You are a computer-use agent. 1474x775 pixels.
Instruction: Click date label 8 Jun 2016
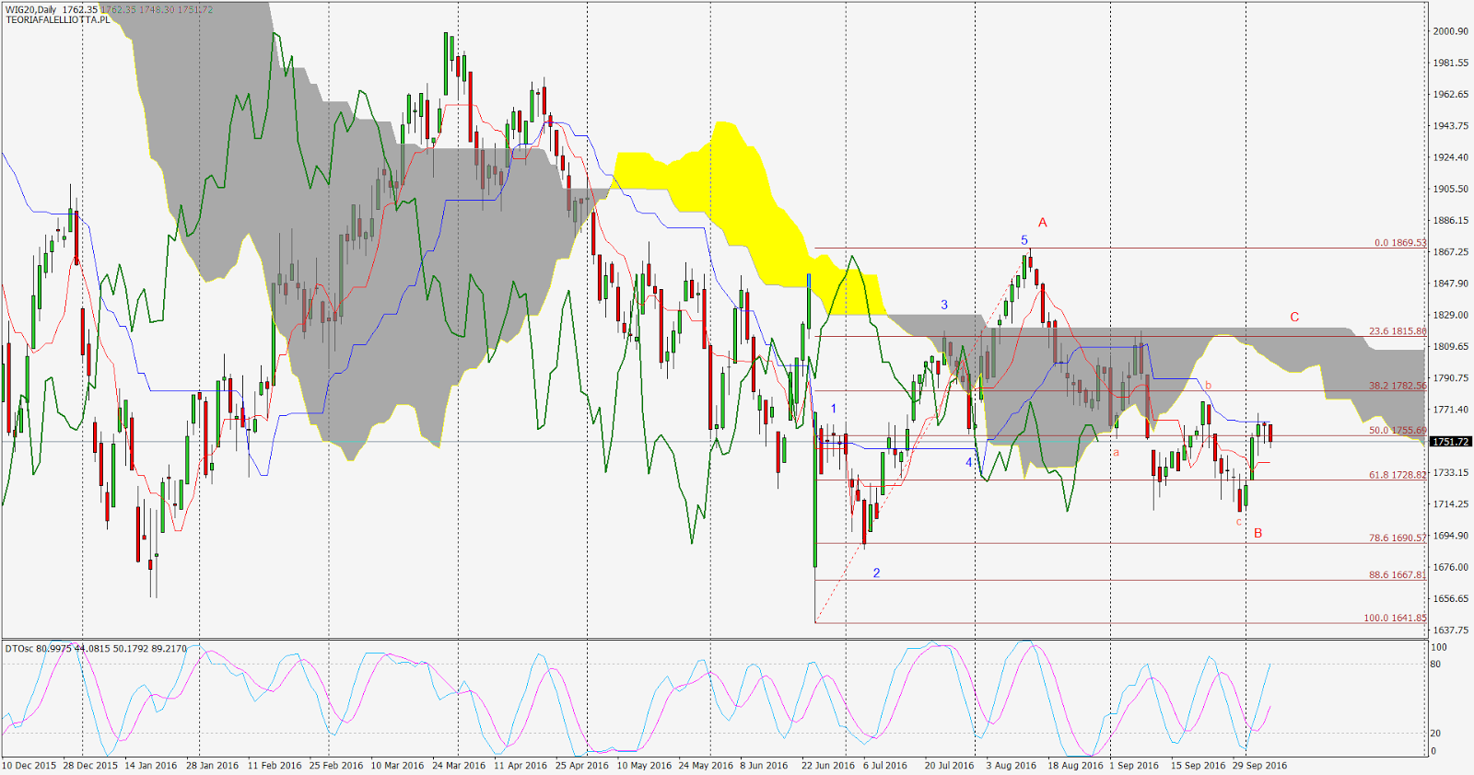[765, 765]
